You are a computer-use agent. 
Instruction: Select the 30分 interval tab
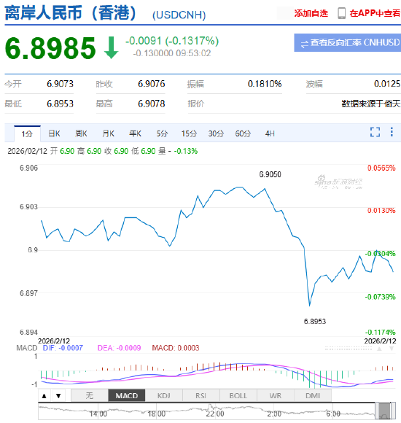(x=216, y=133)
